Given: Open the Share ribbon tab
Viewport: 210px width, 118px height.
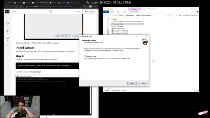Looking at the screenshot, I should [x=118, y=12].
